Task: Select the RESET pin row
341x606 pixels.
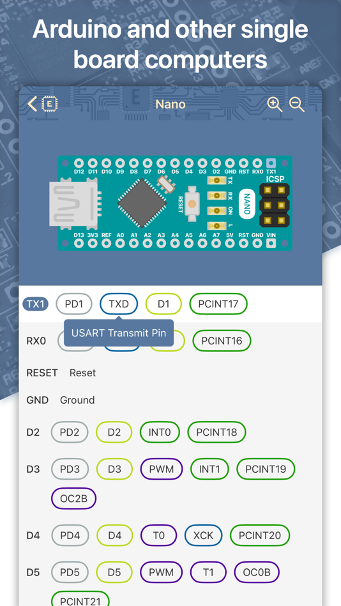Action: coord(170,373)
